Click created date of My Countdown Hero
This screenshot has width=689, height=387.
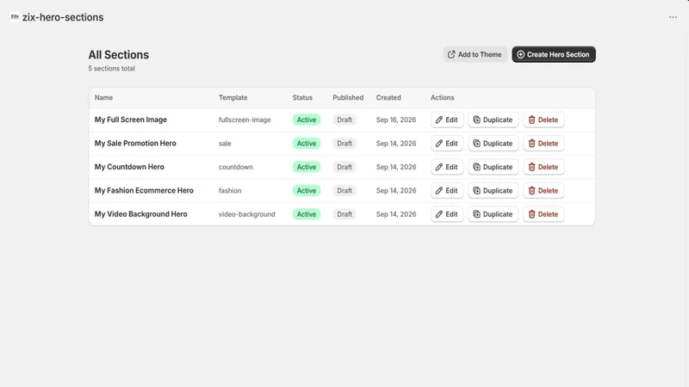pyautogui.click(x=396, y=167)
